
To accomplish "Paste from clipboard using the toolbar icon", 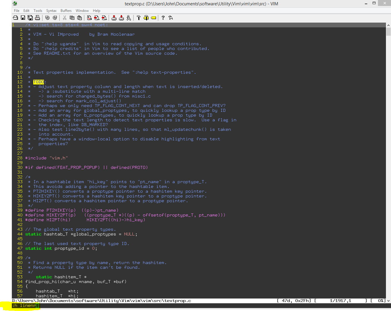I will tap(79, 18).
